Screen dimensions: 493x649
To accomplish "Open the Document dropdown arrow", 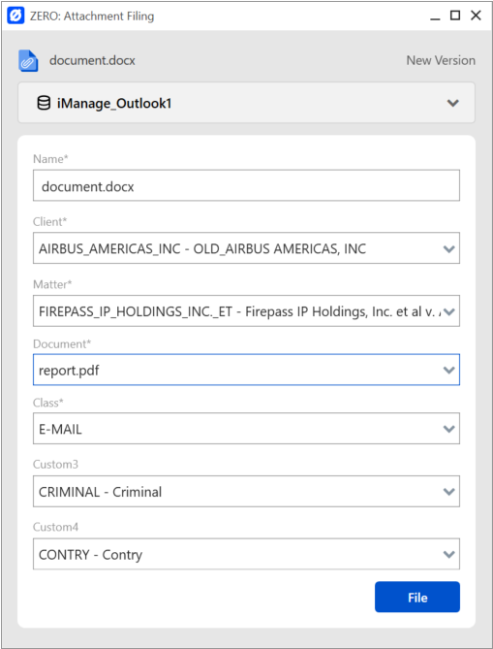I will (x=448, y=370).
